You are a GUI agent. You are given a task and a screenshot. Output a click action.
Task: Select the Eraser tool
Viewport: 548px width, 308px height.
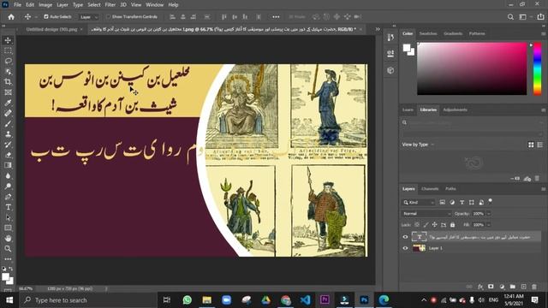(8, 155)
